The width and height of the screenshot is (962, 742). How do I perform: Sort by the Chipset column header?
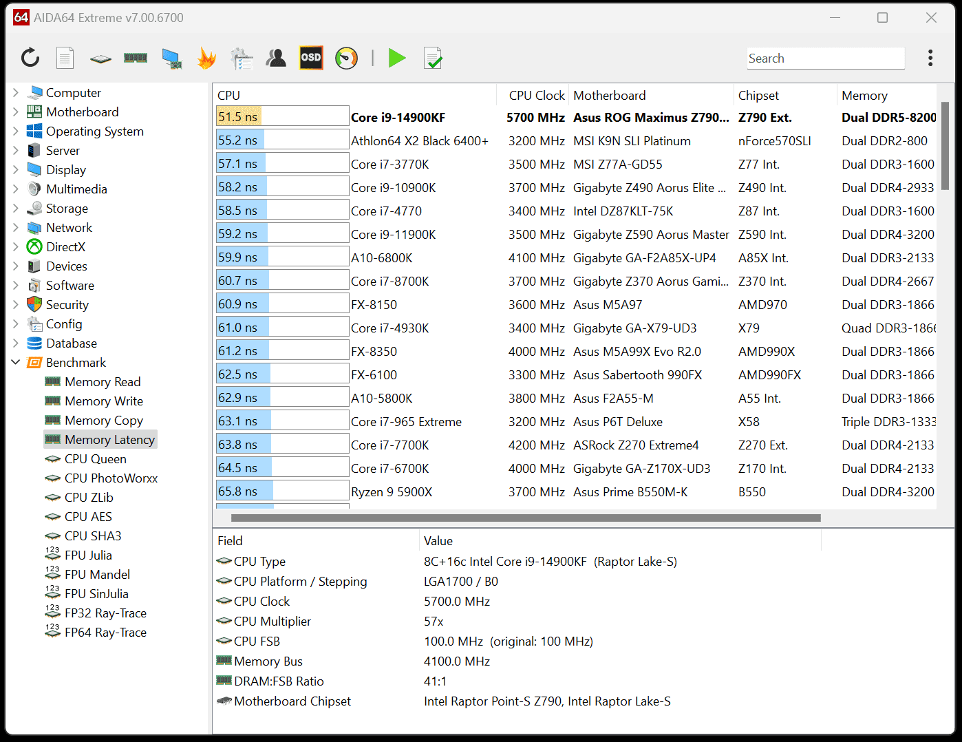786,95
